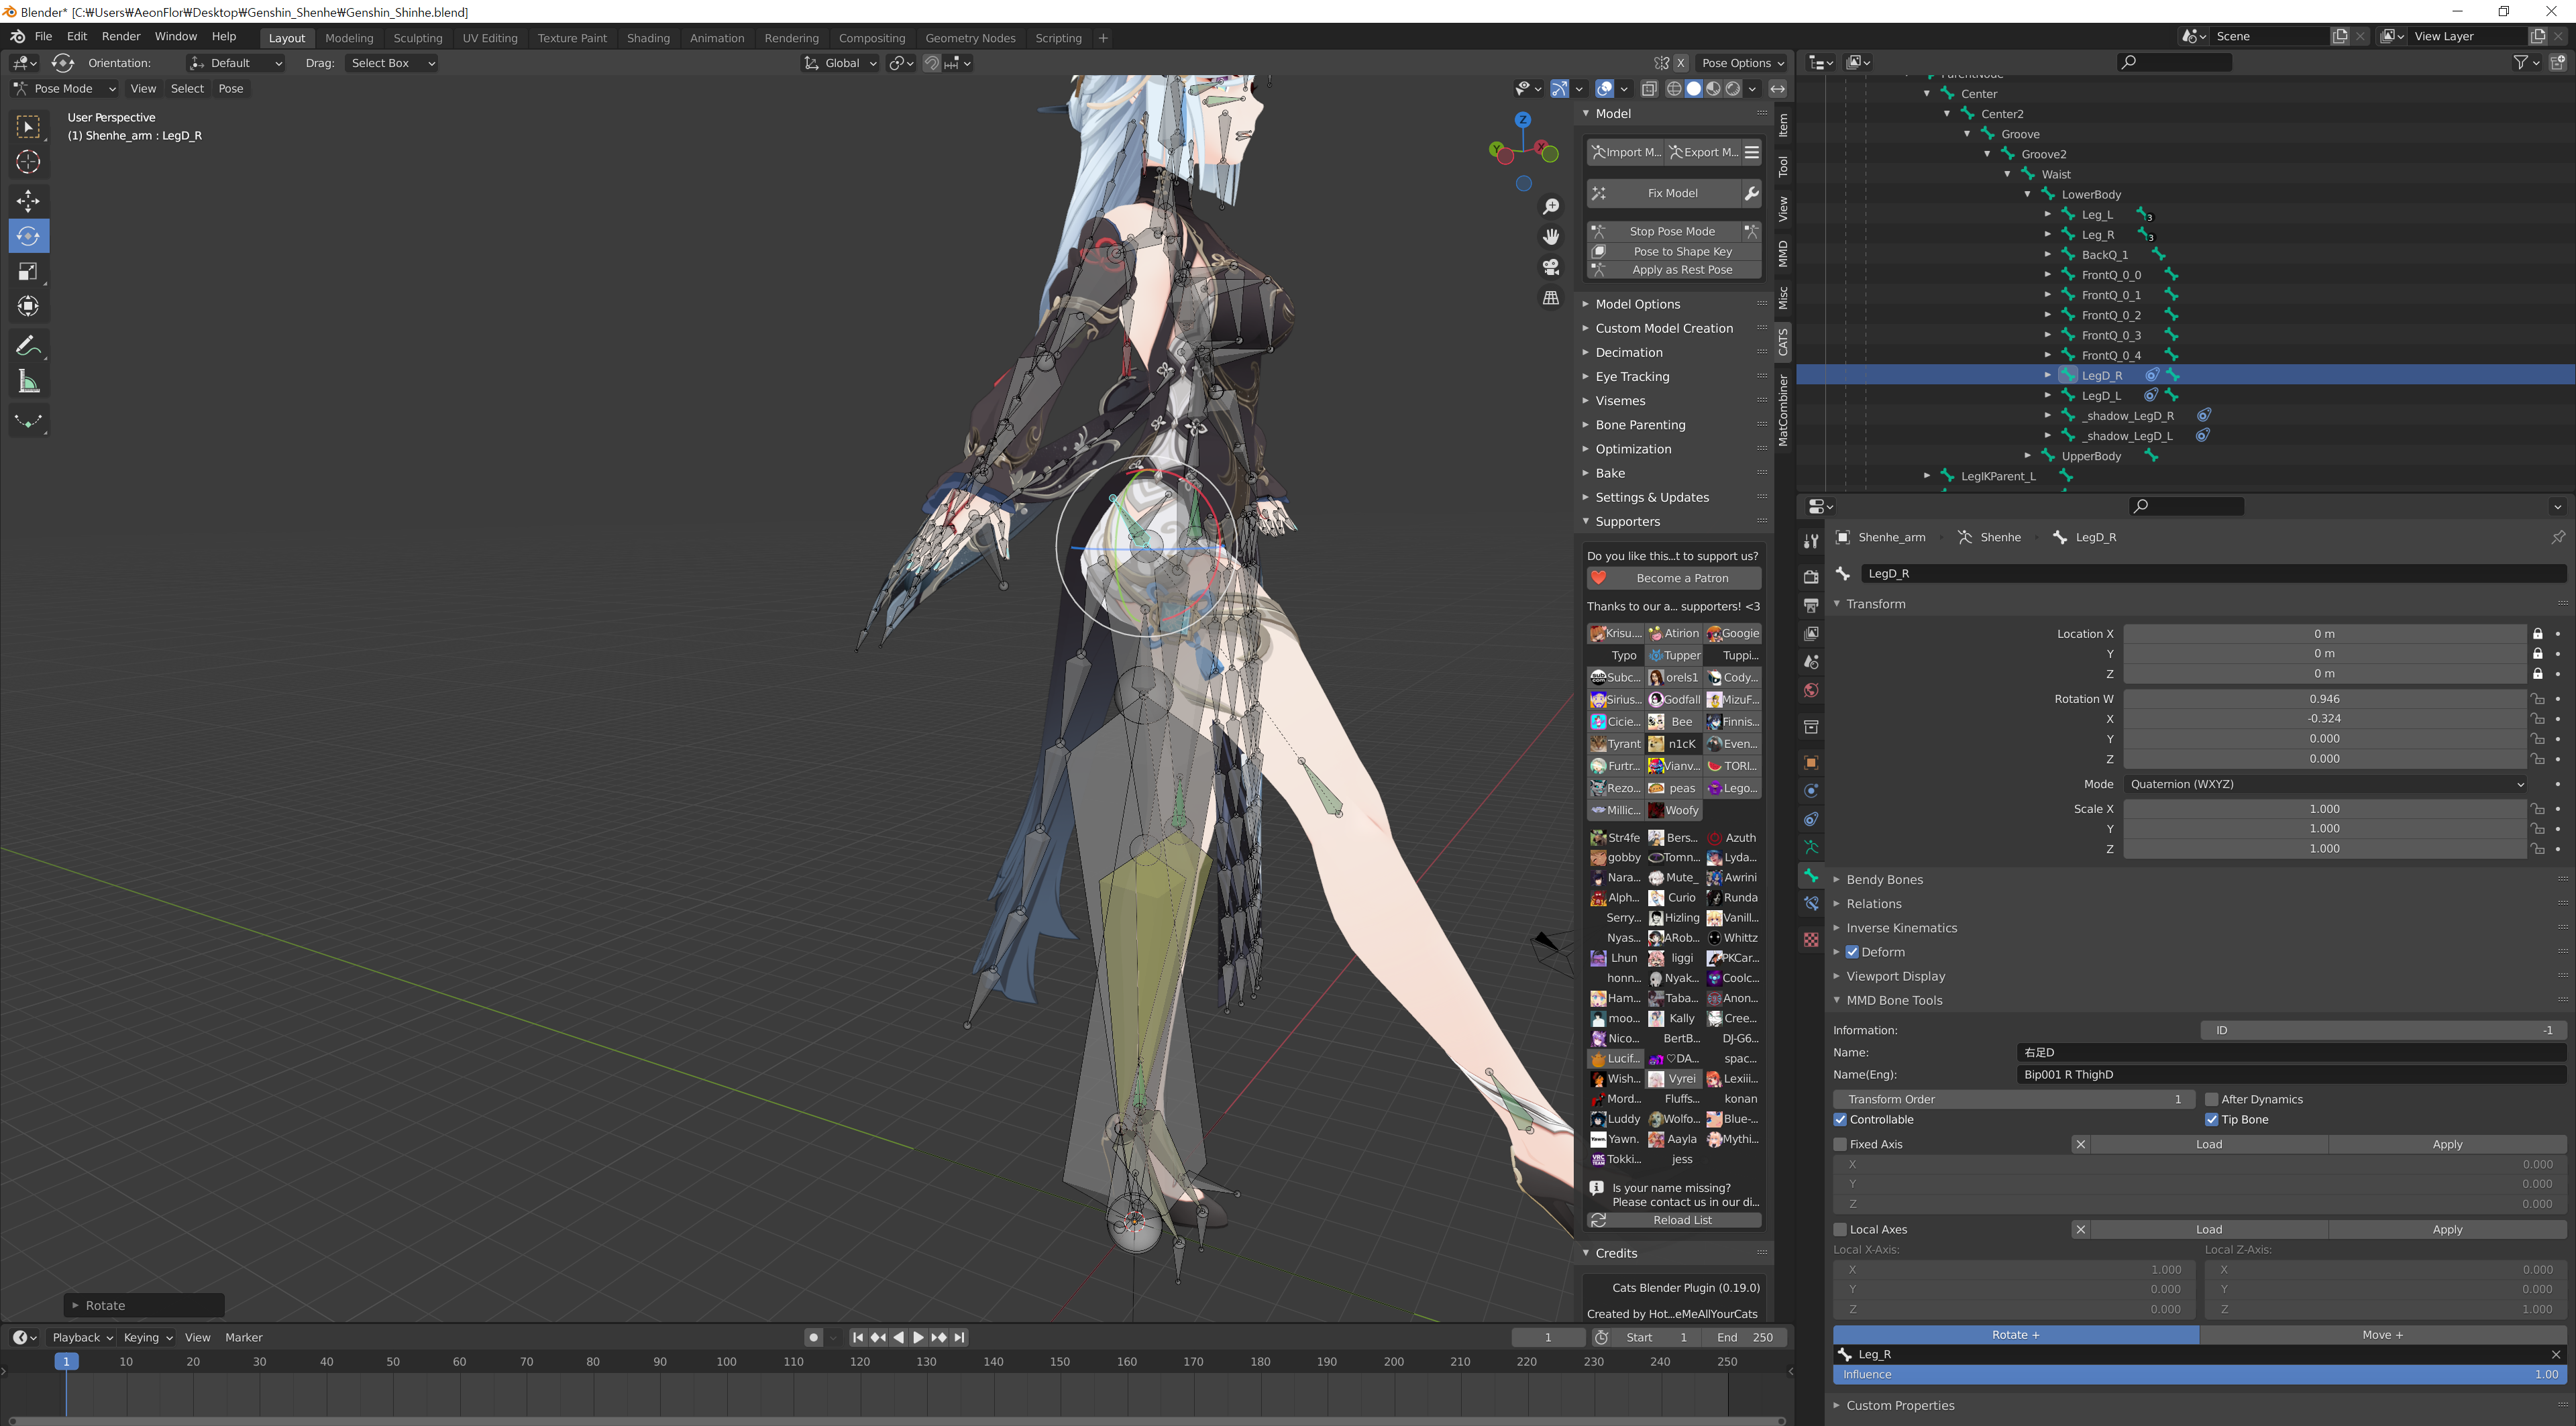Select the Move tool in toolbar
The image size is (2576, 1426).
click(x=28, y=200)
